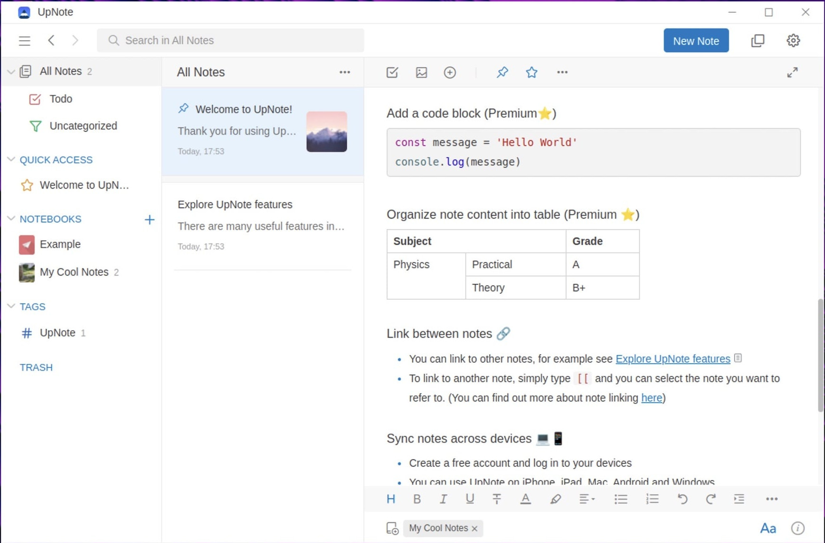Collapse the All Notes tree
Viewport: 825px width, 543px height.
[x=11, y=72]
